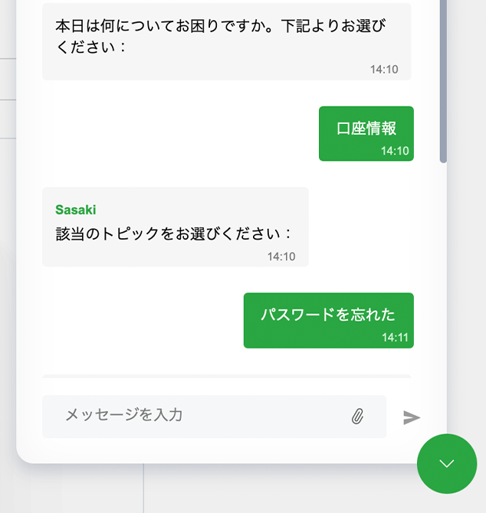Click the agent name "Sasaki"
486x513 pixels.
pyautogui.click(x=76, y=210)
